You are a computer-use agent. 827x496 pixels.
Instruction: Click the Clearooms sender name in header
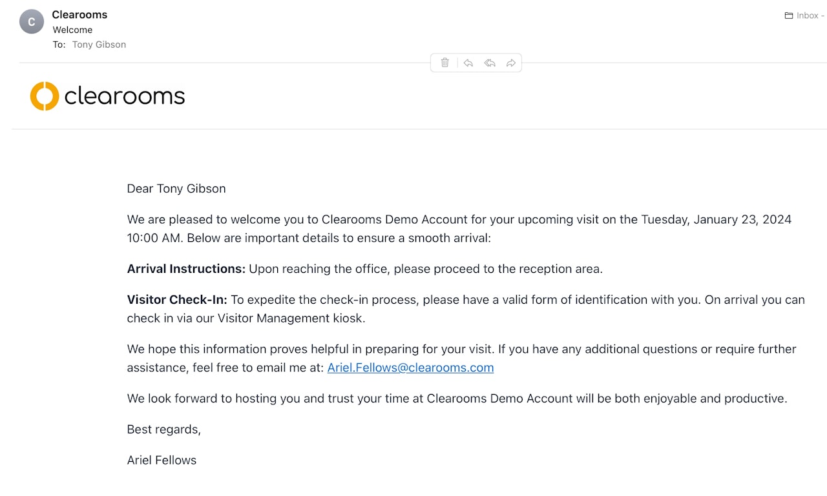coord(79,14)
